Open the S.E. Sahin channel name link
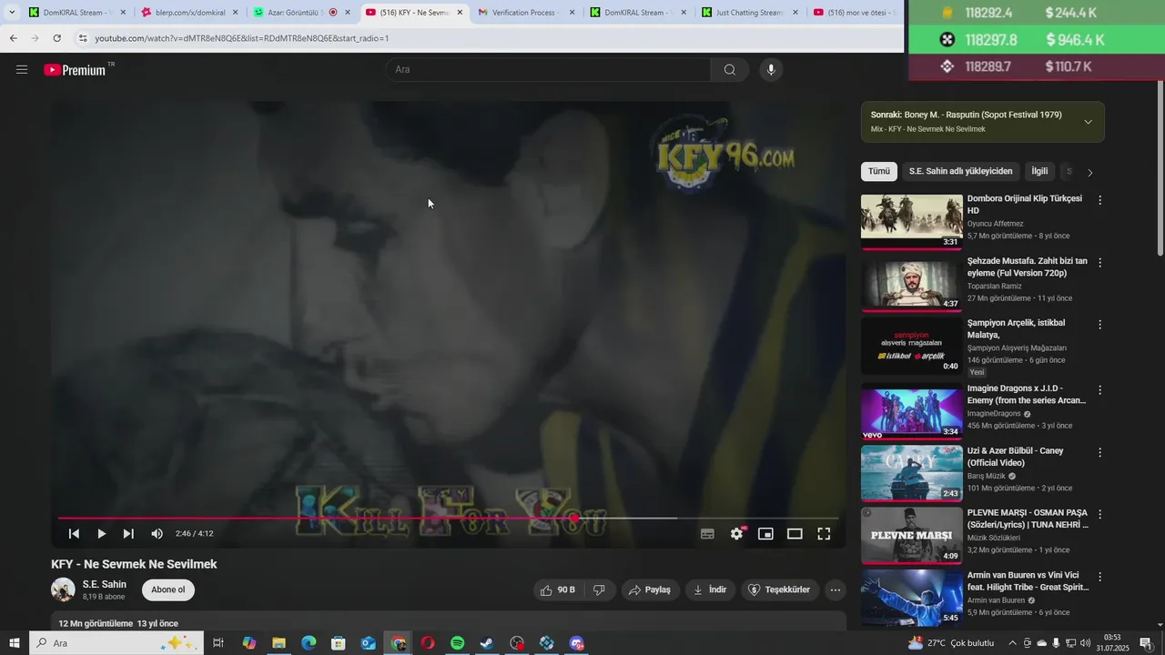1165x655 pixels. point(105,585)
